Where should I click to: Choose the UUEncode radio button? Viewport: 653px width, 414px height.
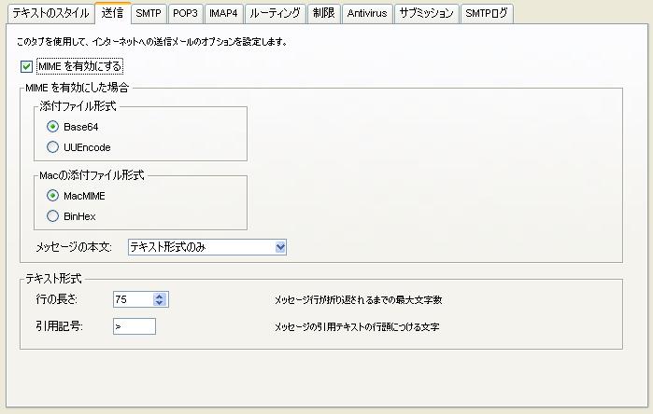(x=52, y=146)
